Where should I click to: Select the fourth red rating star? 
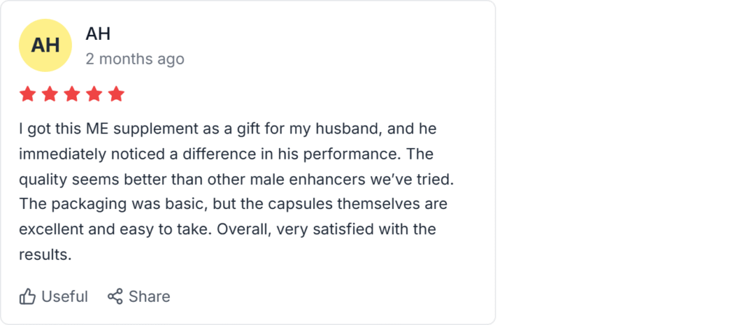94,94
